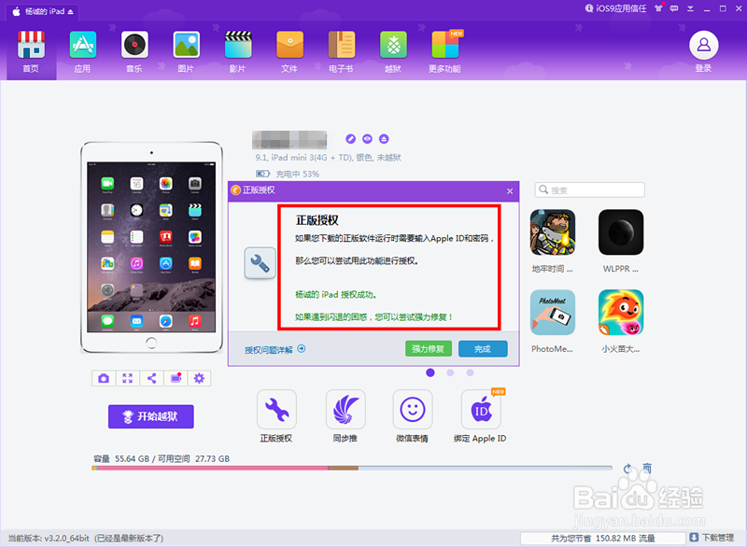This screenshot has width=747, height=547.
Task: Click the device tab with iPad name
Action: (x=43, y=11)
